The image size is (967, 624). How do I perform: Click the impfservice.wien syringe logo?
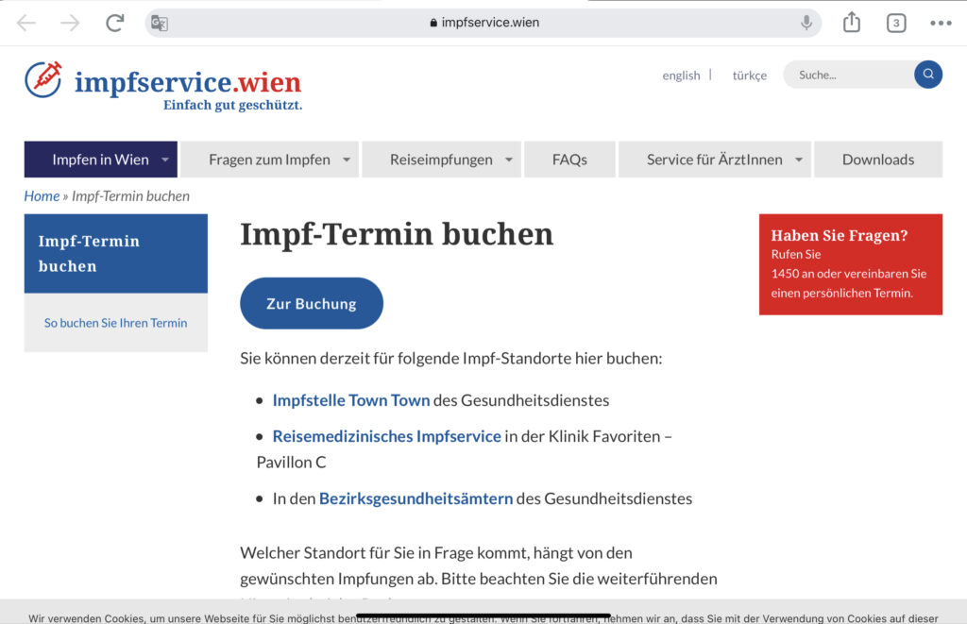[x=43, y=79]
